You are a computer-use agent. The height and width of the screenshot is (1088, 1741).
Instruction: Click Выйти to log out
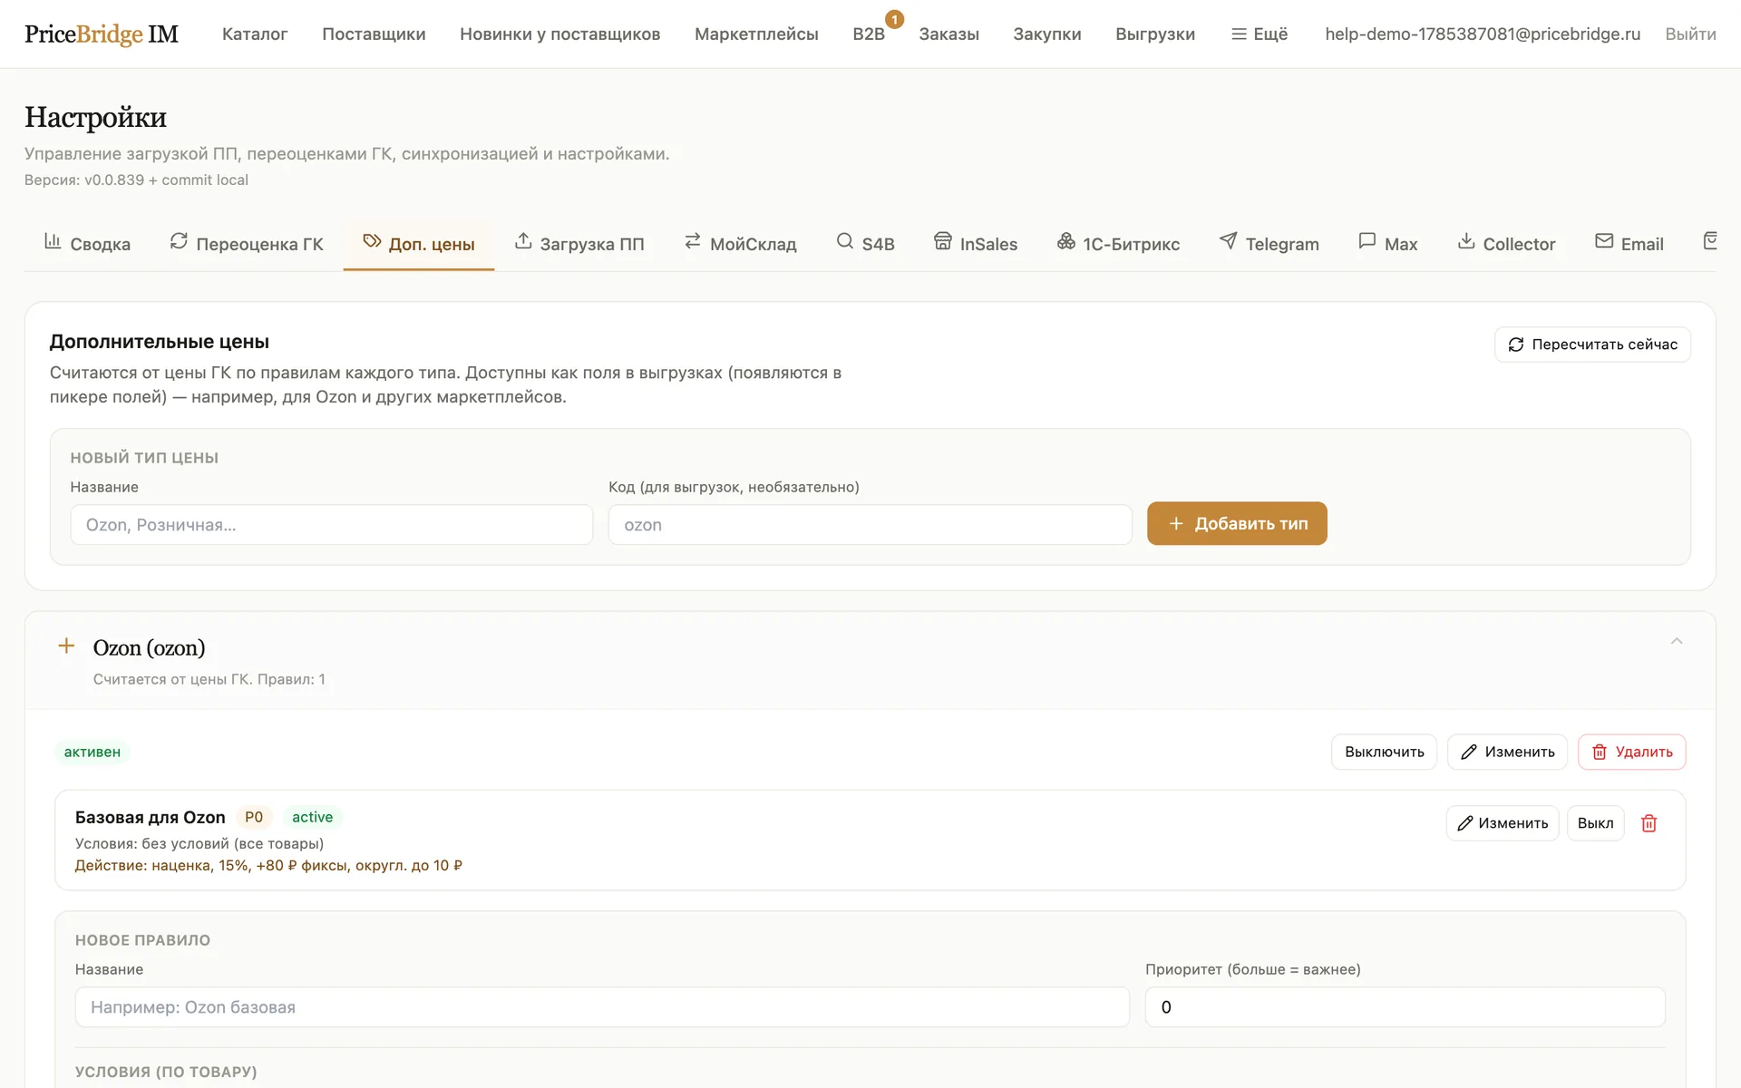(x=1690, y=34)
